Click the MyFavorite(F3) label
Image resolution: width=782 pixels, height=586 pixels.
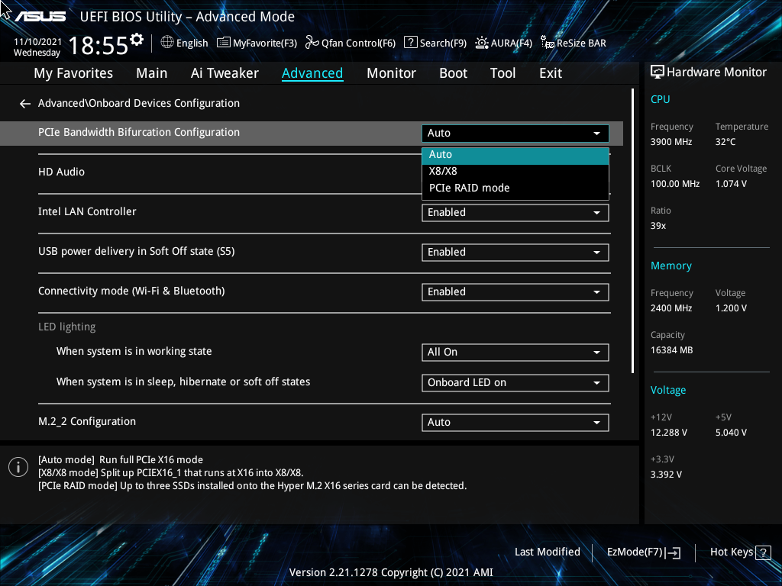tap(265, 43)
